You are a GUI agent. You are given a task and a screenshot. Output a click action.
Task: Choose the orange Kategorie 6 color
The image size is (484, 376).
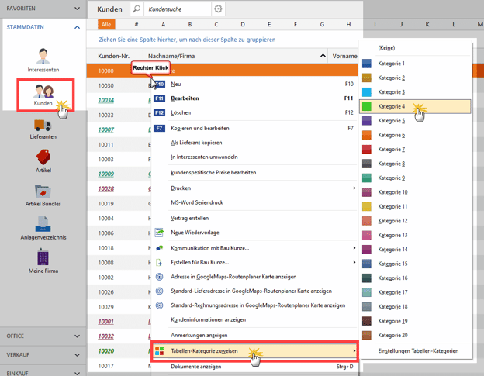pos(367,135)
